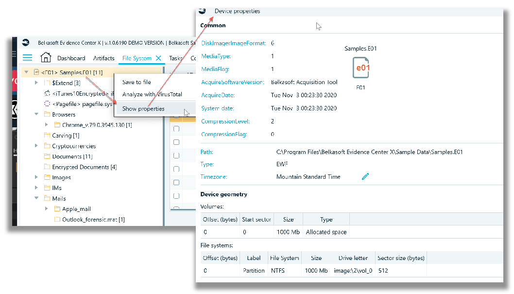Image resolution: width=514 pixels, height=294 pixels.
Task: Click the Mails folder icon
Action: pos(47,198)
